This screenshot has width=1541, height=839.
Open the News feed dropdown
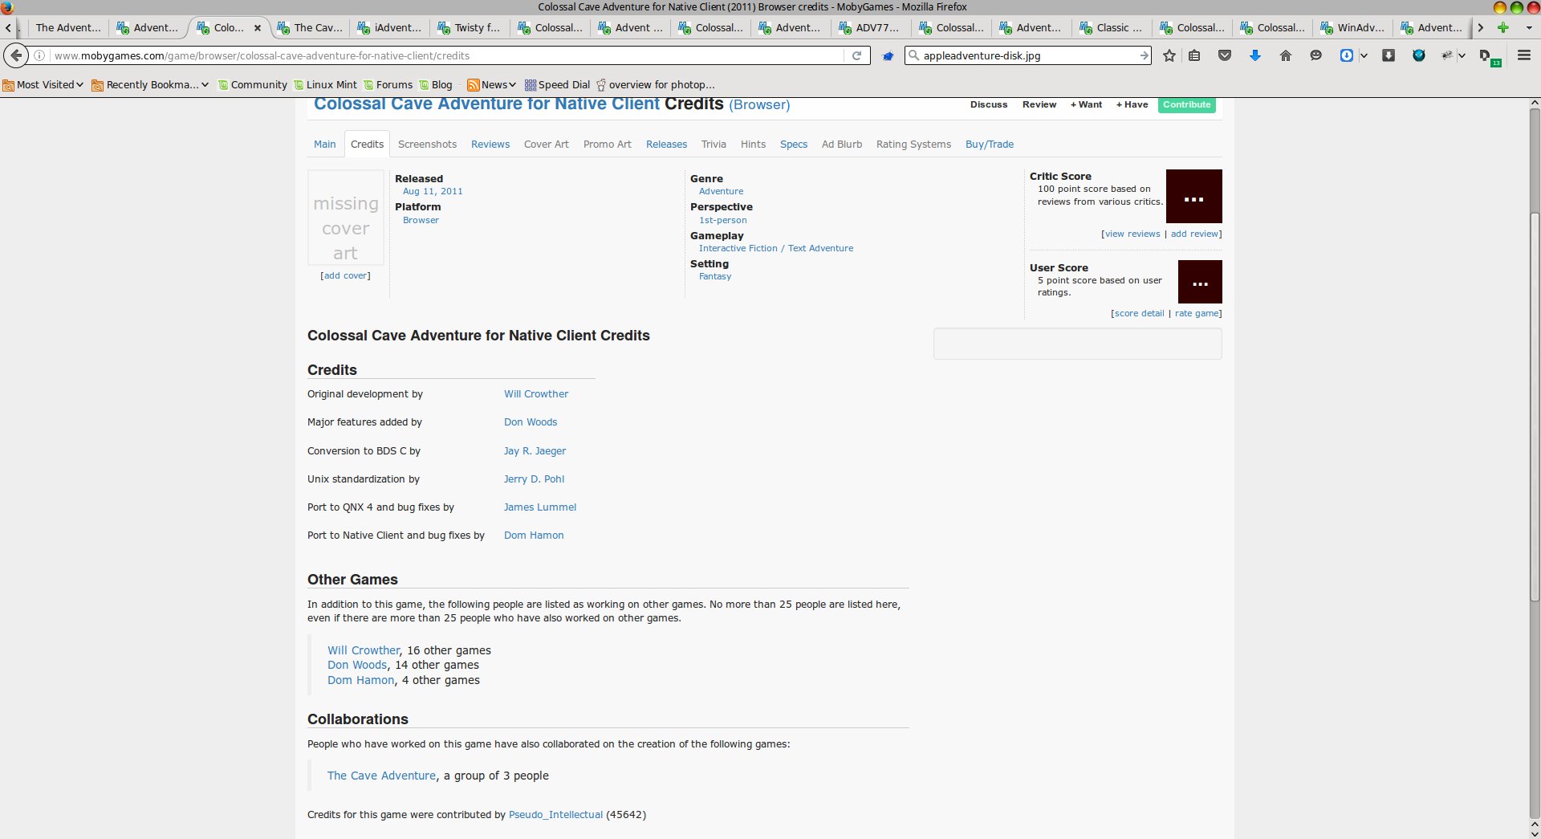[x=491, y=84]
